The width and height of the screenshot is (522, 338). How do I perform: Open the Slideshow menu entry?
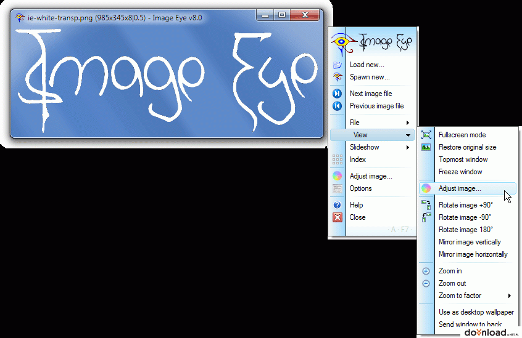[x=372, y=147]
